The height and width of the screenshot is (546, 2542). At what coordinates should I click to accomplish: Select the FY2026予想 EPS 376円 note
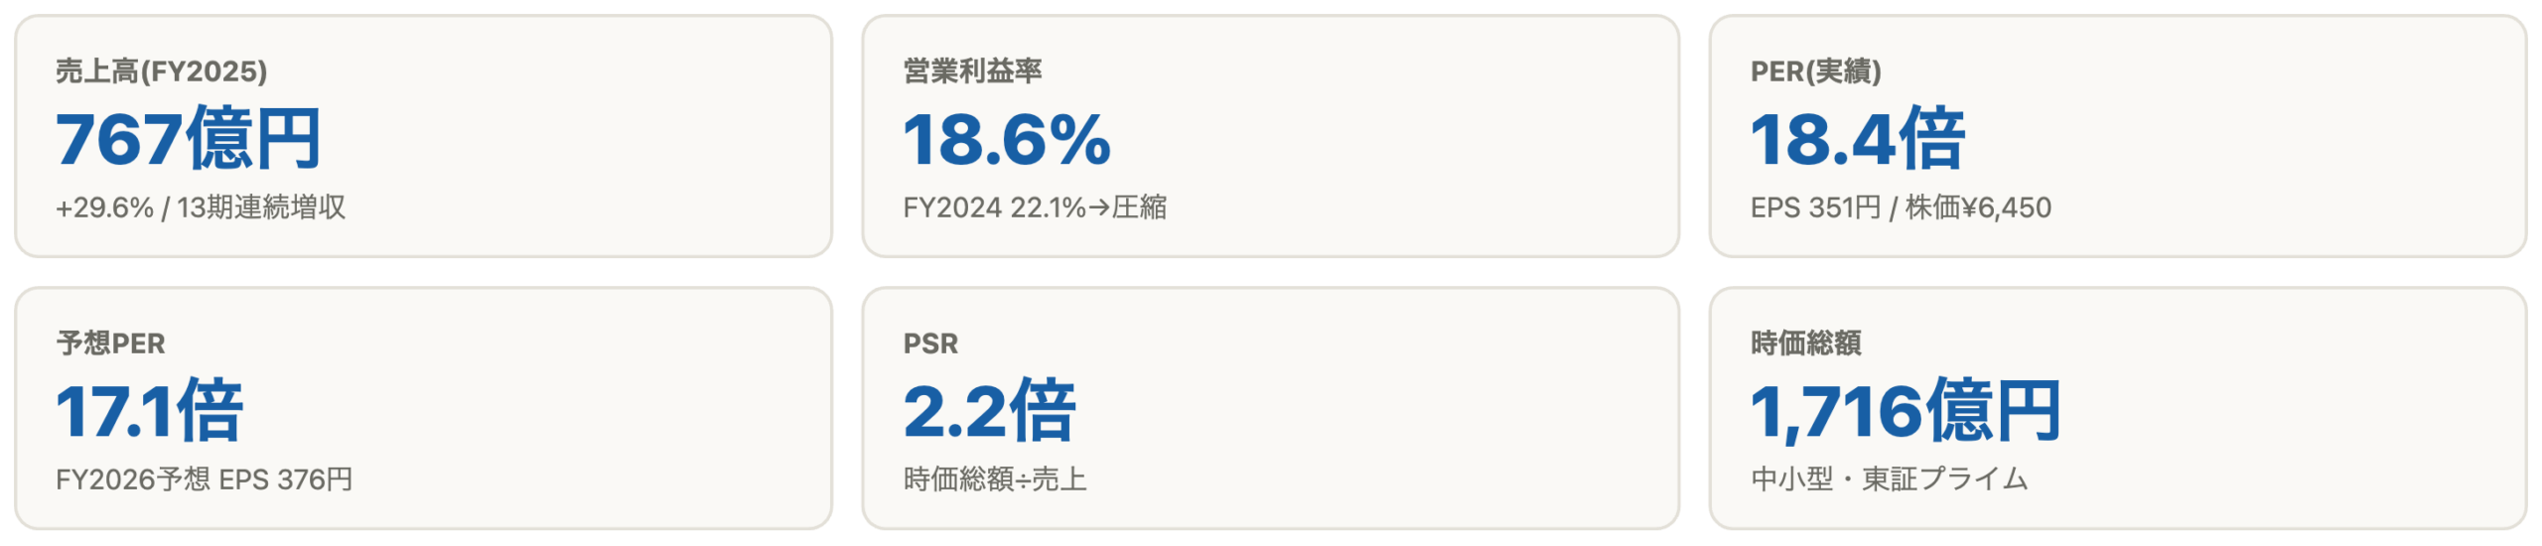pos(205,479)
